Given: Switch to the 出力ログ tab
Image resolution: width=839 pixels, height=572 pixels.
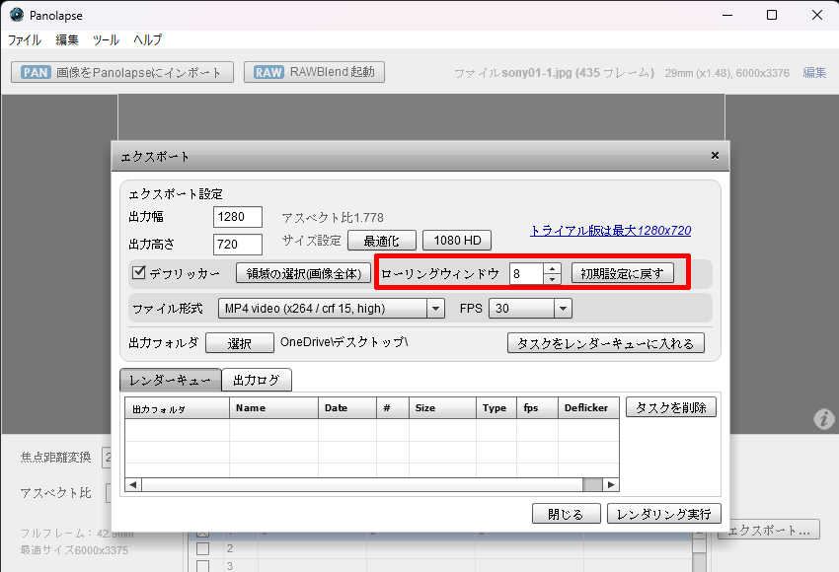Looking at the screenshot, I should coord(256,381).
